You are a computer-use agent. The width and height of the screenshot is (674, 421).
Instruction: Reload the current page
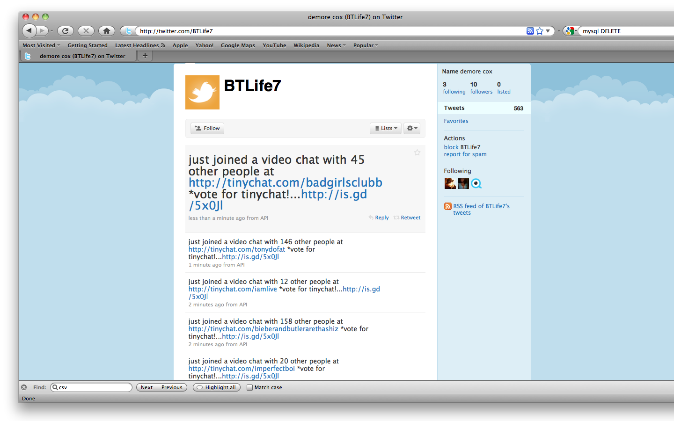click(65, 30)
